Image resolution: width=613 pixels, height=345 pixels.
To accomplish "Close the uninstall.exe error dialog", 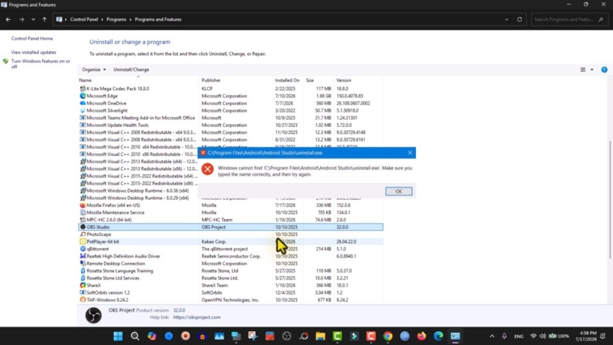I will click(x=410, y=153).
